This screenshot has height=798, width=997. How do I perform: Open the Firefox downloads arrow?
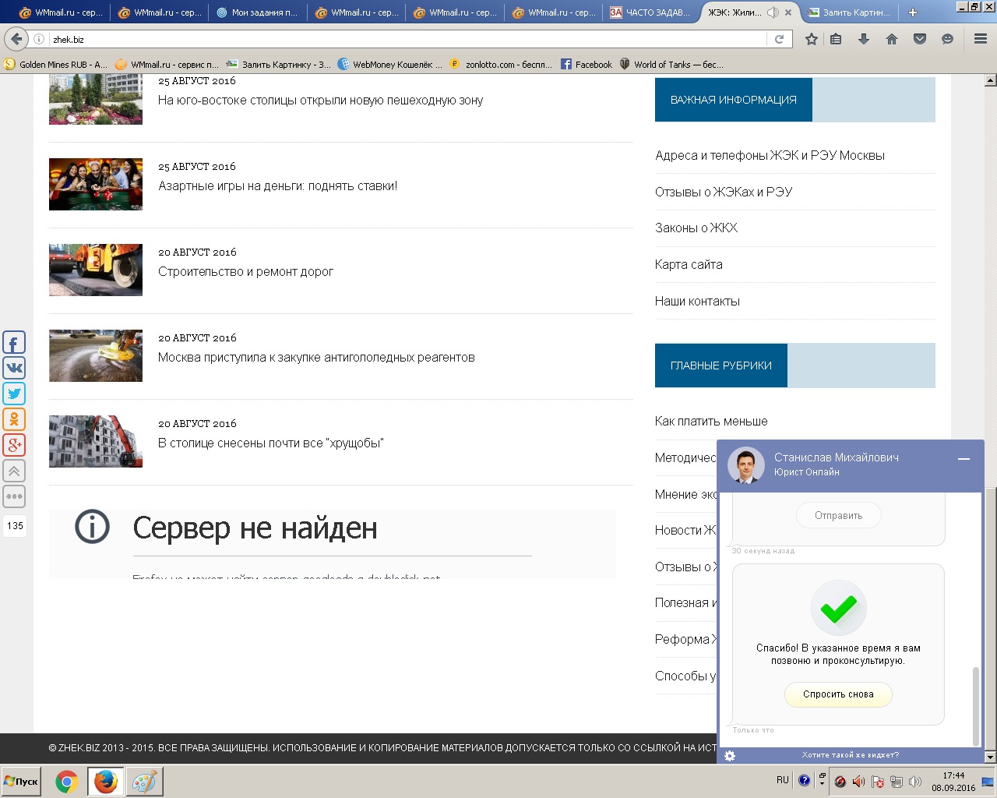864,39
